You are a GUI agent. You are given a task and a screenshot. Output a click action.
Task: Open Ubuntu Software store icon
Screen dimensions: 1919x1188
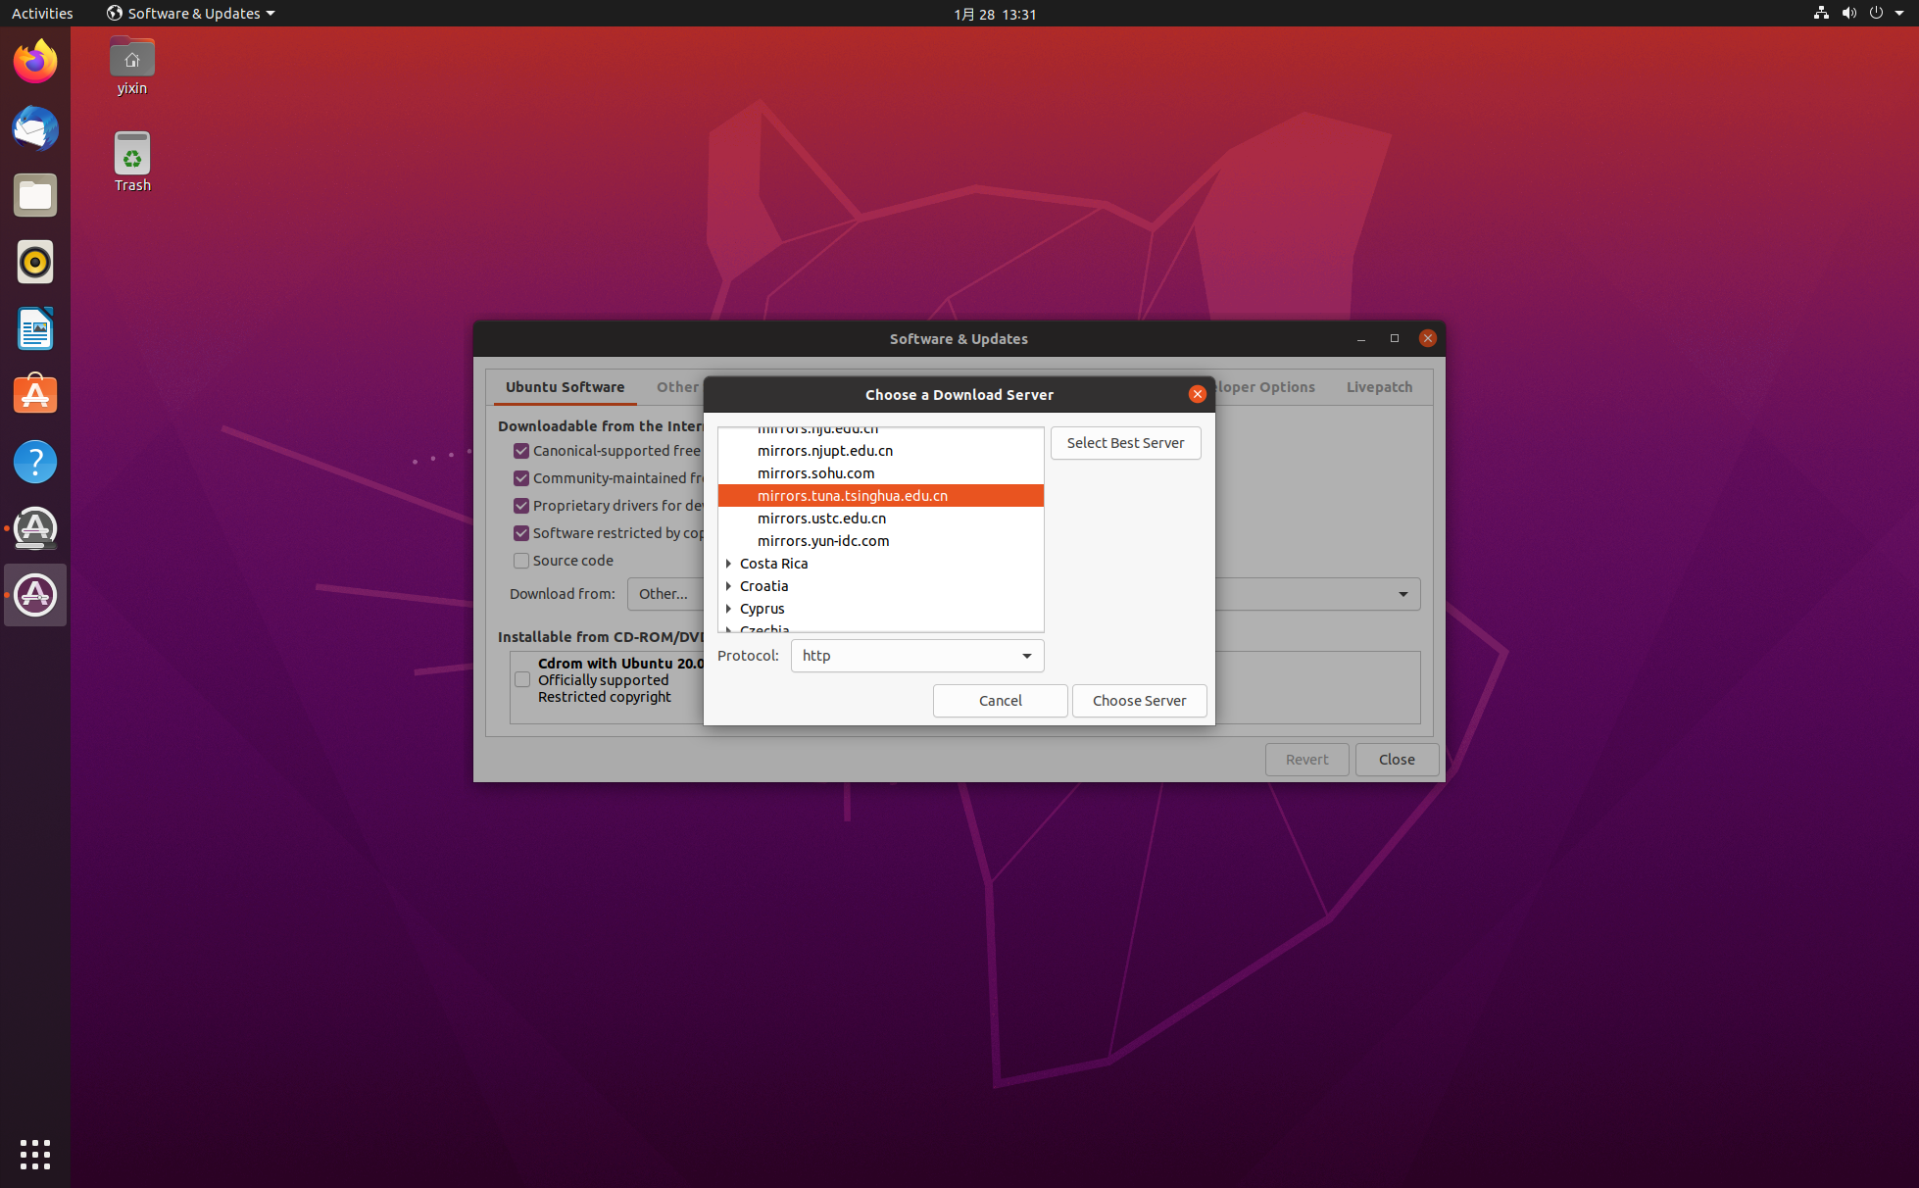coord(35,395)
